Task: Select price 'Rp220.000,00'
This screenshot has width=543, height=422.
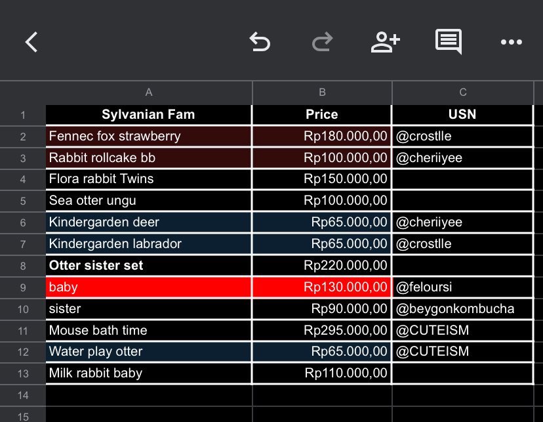Action: [322, 265]
